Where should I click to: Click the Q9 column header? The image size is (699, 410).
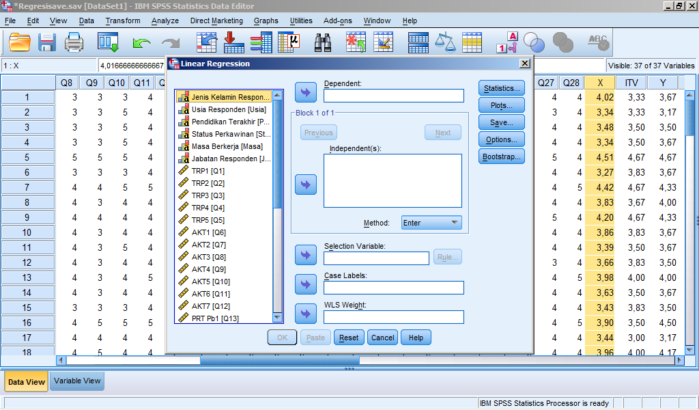tap(91, 83)
